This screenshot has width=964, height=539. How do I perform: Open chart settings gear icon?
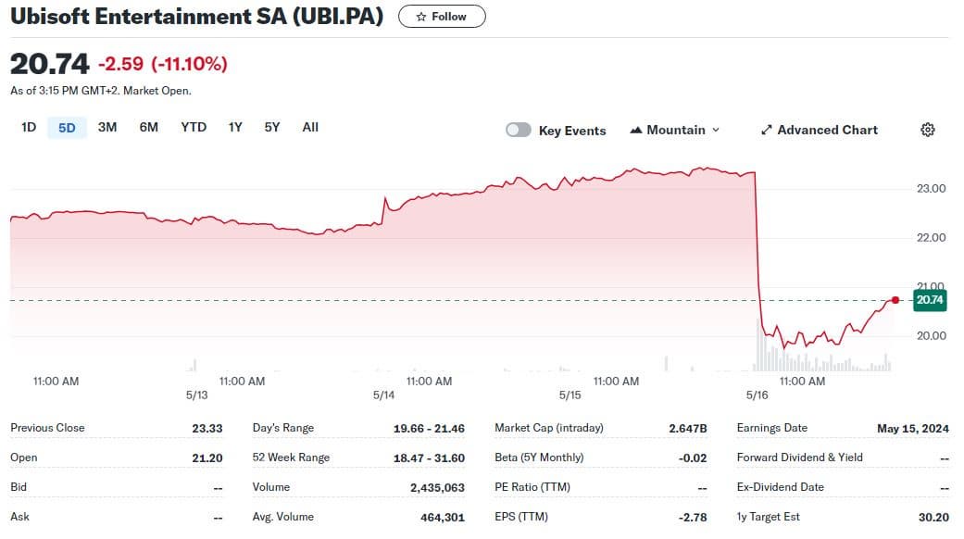point(927,130)
